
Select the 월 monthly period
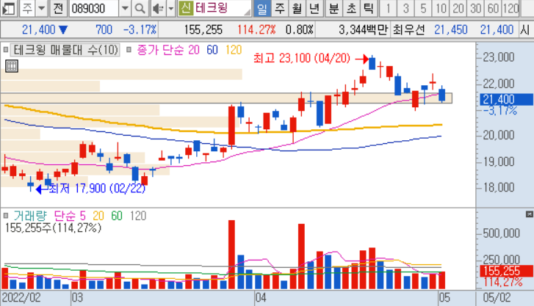click(297, 8)
